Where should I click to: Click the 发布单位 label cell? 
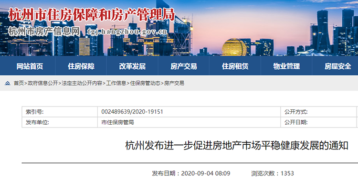60,122
